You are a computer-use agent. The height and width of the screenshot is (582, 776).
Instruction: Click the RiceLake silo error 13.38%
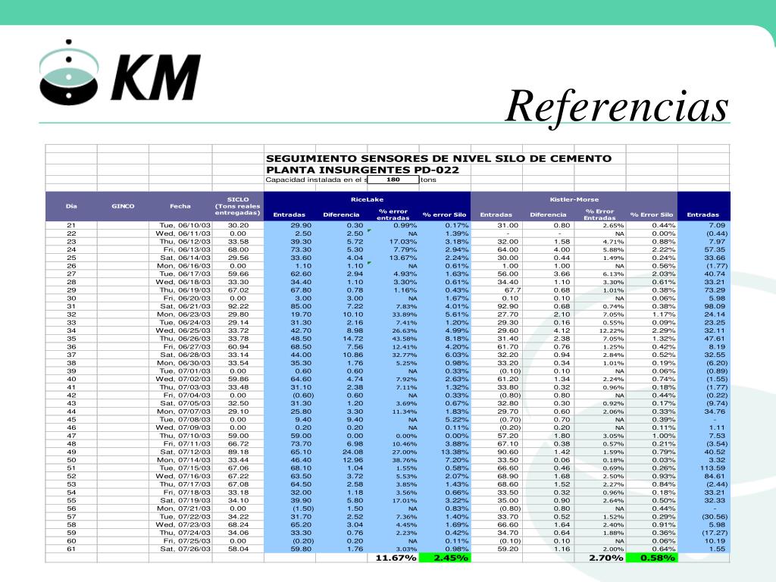coord(455,452)
